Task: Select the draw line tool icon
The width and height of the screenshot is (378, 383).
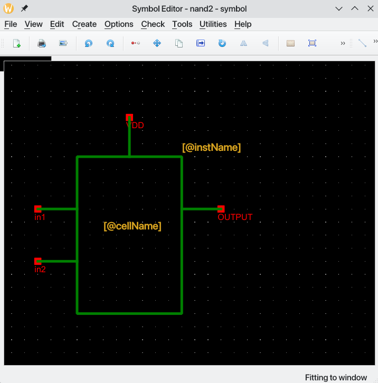Action: click(x=362, y=43)
